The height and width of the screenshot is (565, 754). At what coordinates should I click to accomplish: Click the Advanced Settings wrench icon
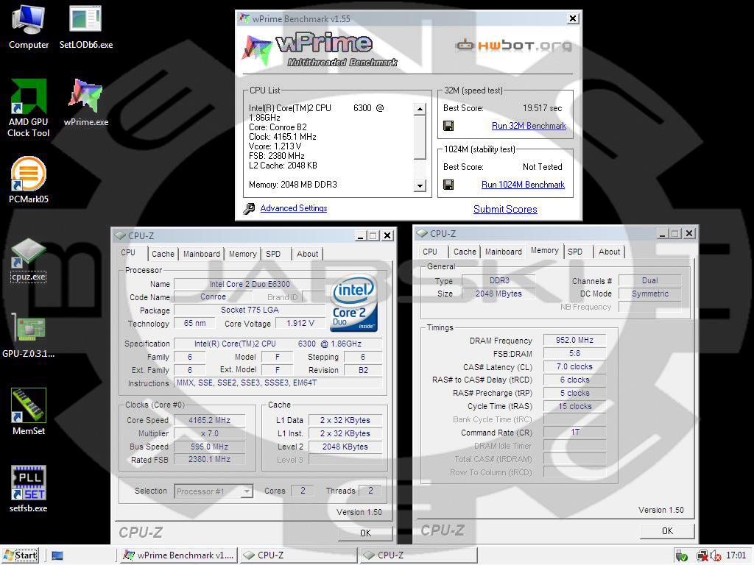249,208
